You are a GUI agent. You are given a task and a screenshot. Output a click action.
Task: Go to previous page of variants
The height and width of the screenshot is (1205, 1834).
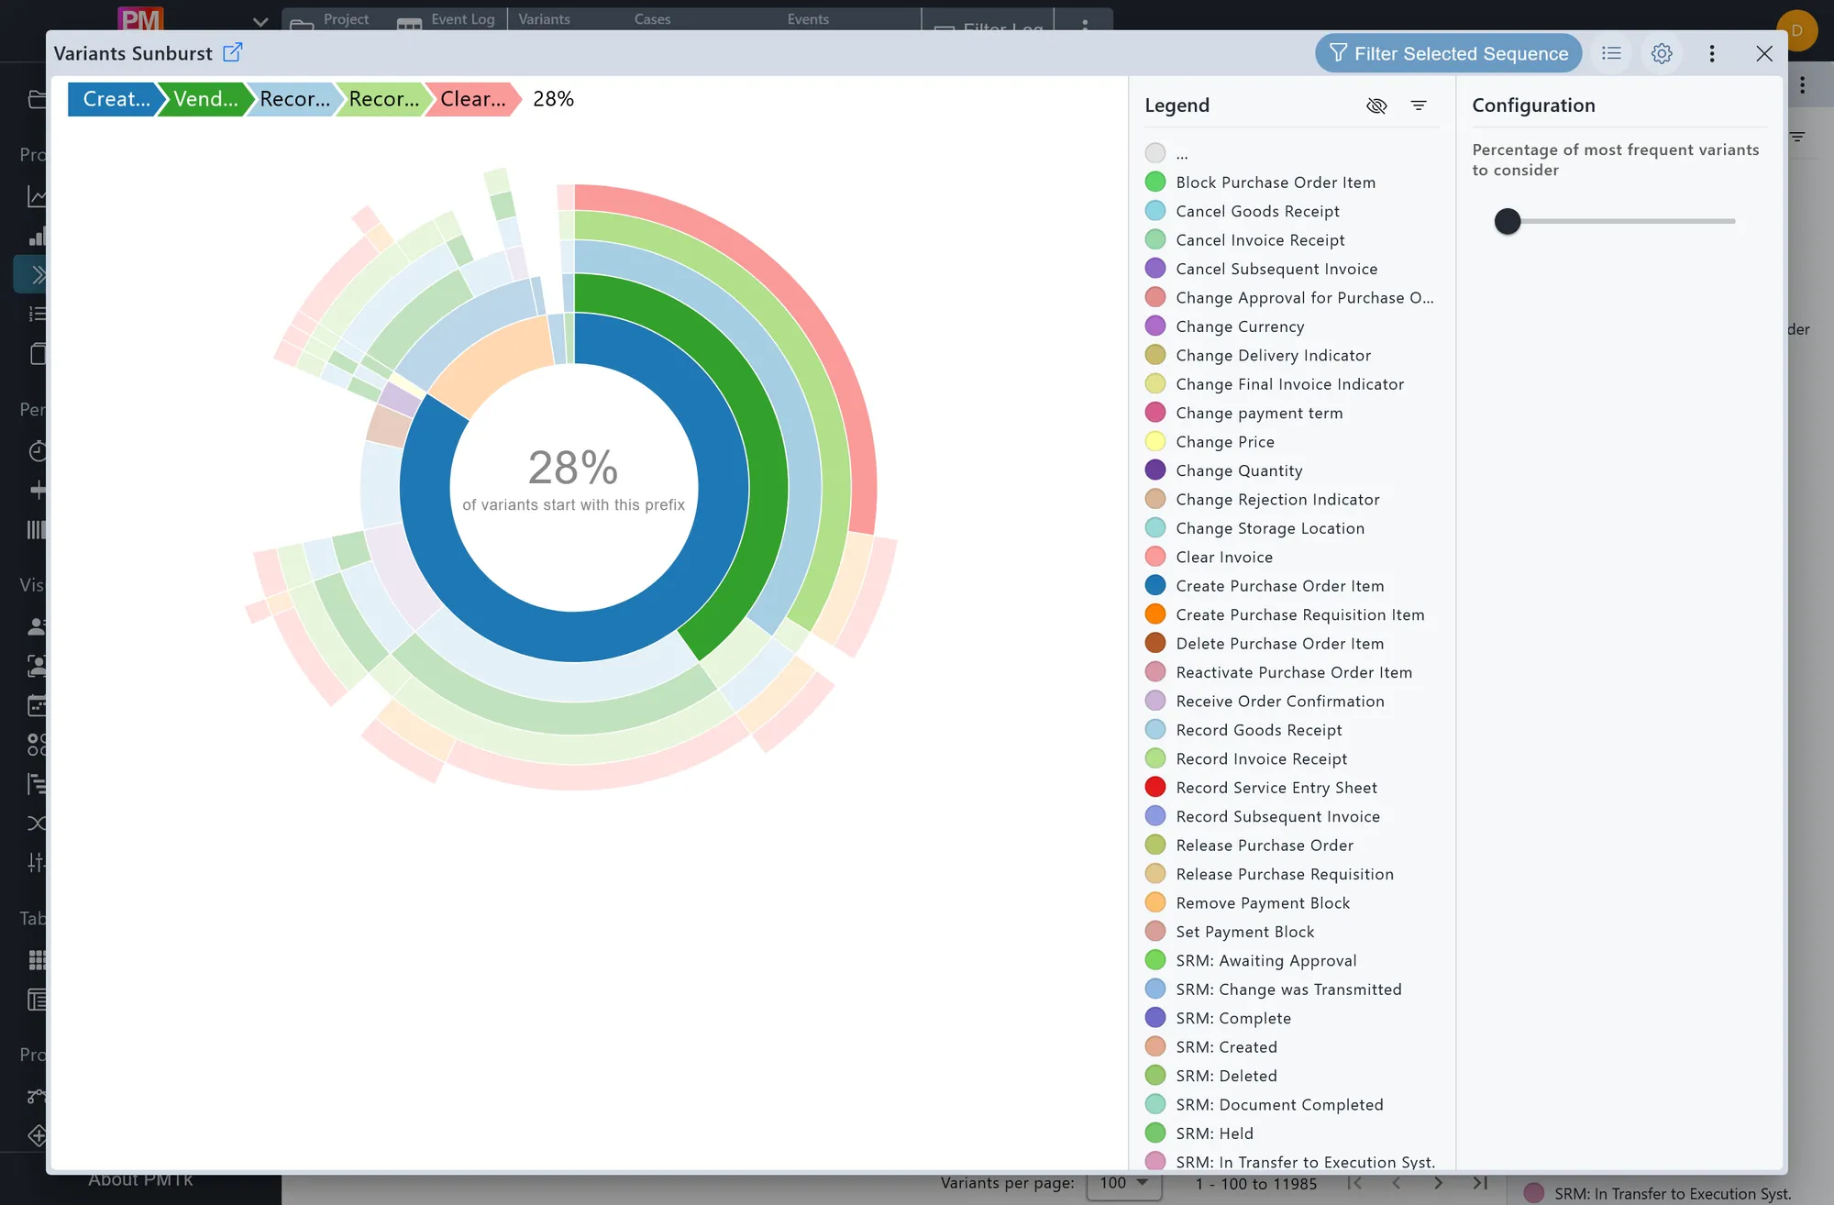click(1396, 1184)
